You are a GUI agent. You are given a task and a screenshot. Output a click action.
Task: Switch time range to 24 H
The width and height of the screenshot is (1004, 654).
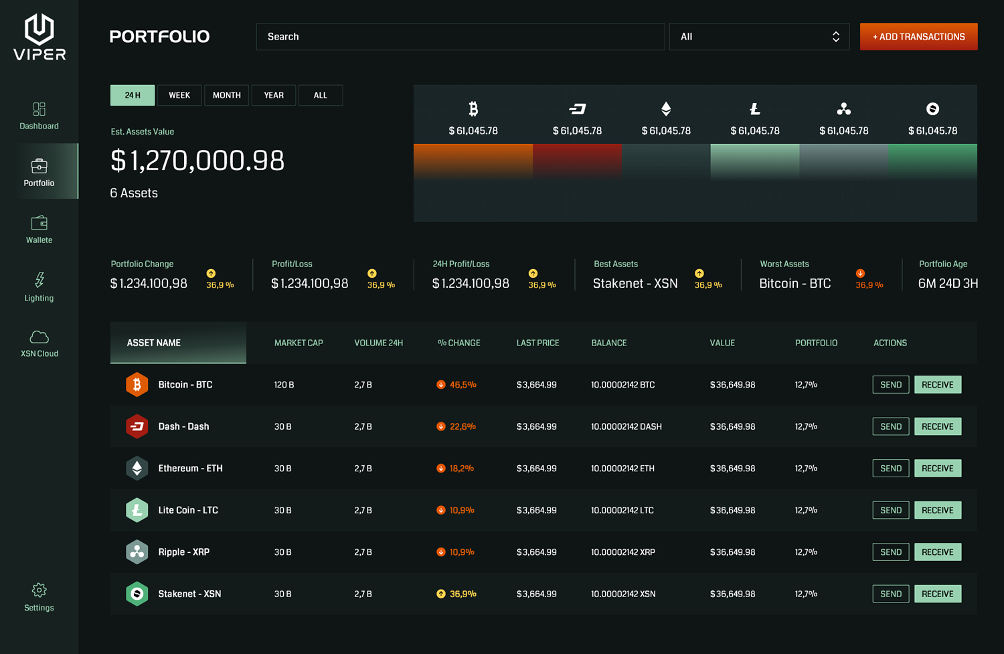click(133, 95)
